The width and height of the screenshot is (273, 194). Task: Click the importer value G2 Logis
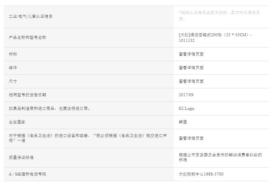pos(186,108)
